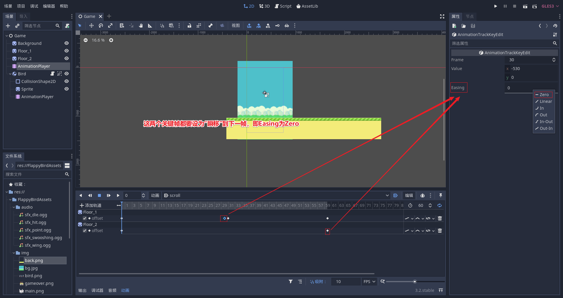Select the Select Mode arrow tool

click(80, 26)
